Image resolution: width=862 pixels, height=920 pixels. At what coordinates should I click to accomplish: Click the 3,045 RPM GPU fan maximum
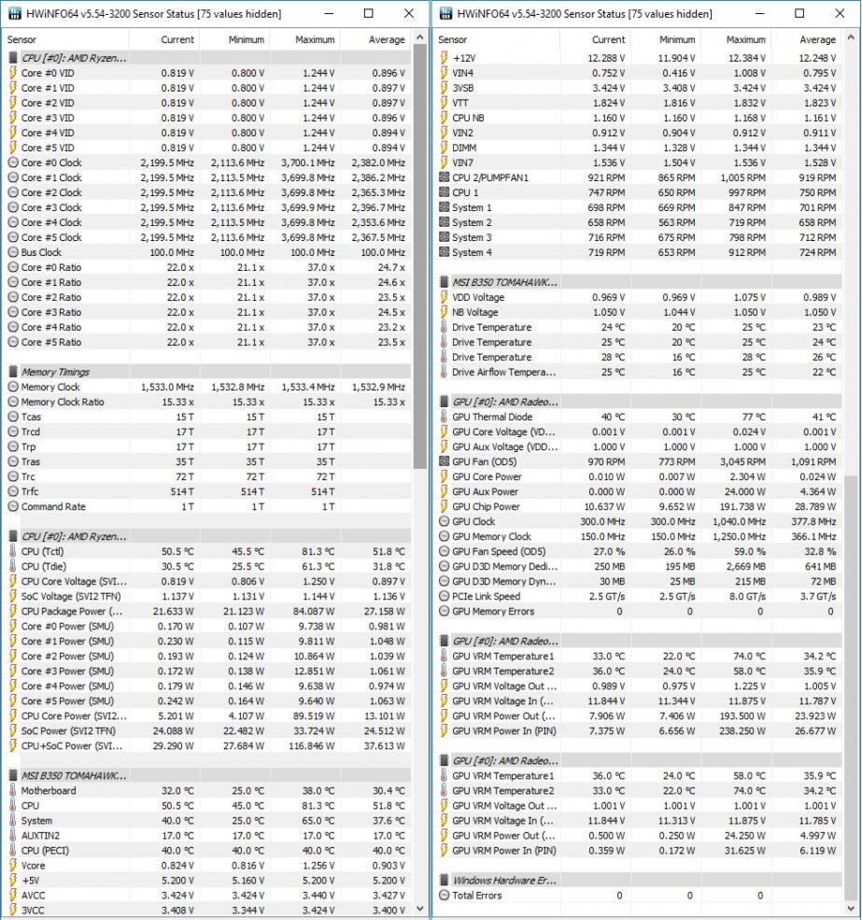pyautogui.click(x=742, y=461)
